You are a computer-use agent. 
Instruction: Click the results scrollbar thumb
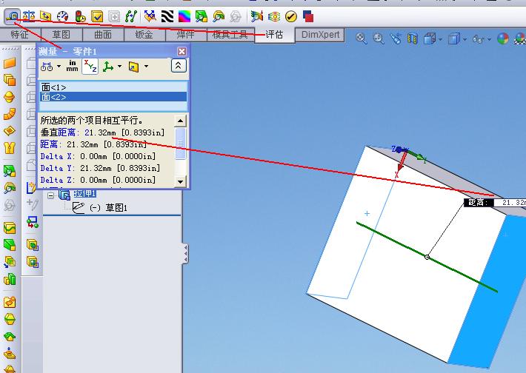tap(180, 143)
